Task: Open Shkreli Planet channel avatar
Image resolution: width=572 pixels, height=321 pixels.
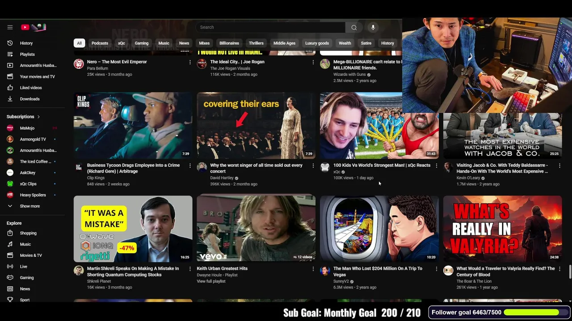Action: [x=79, y=271]
